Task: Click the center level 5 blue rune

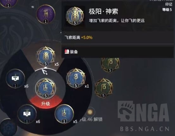Action: click(46, 88)
